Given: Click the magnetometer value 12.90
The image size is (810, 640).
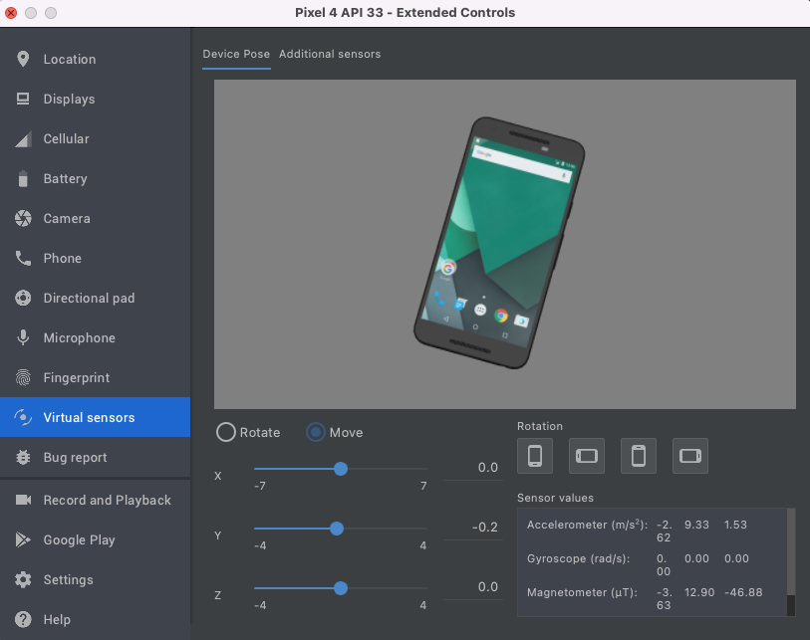Looking at the screenshot, I should (699, 592).
